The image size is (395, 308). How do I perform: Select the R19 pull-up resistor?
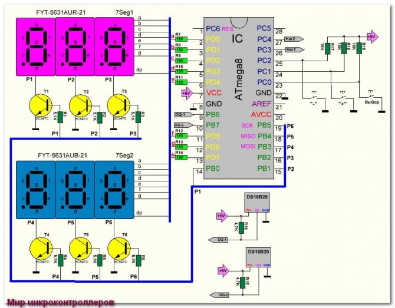[x=365, y=49]
